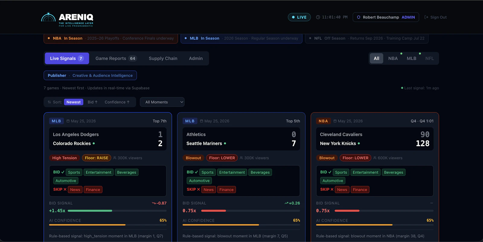
Task: Click SKIP cross icon on Cavaliers card
Action: pos(332,189)
